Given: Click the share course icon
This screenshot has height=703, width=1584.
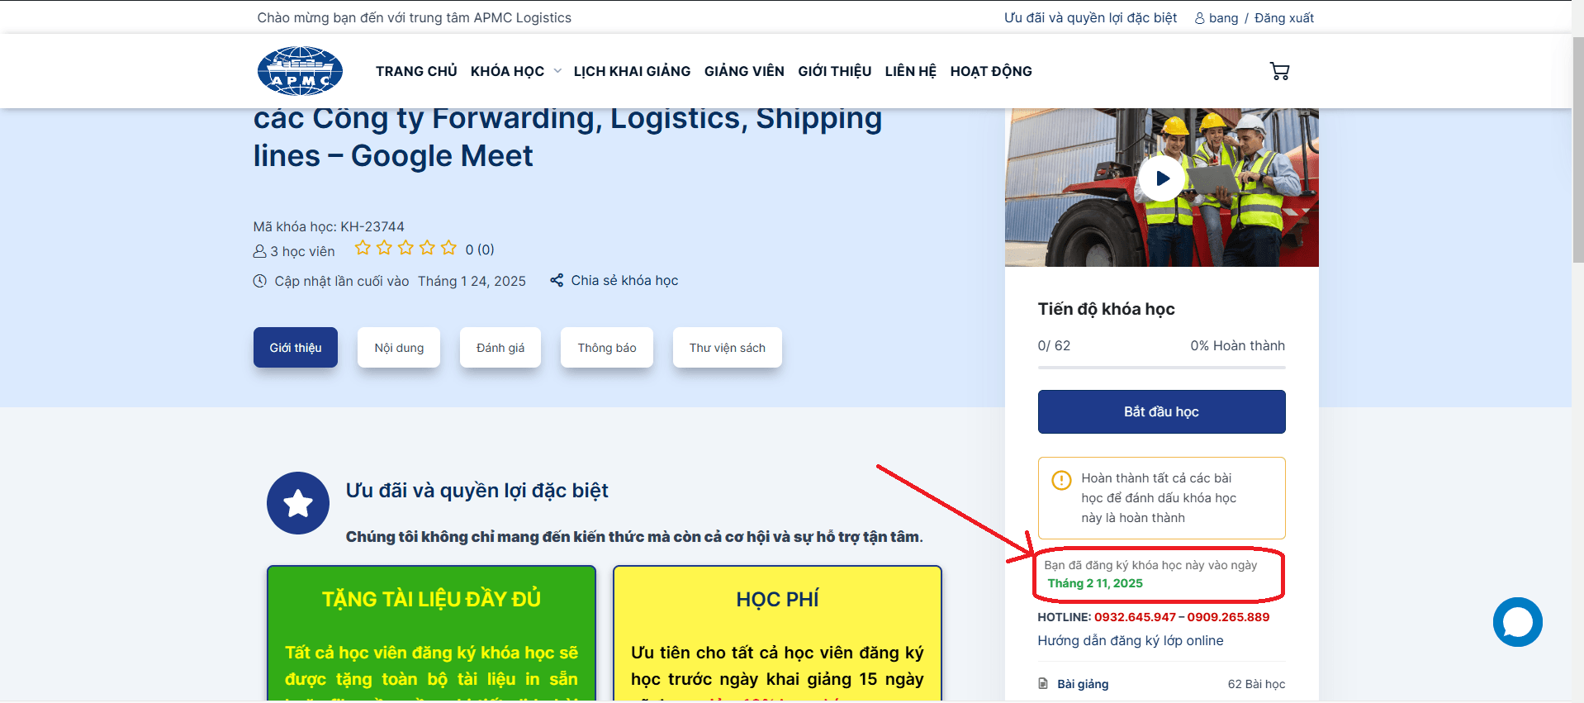Looking at the screenshot, I should tap(557, 280).
